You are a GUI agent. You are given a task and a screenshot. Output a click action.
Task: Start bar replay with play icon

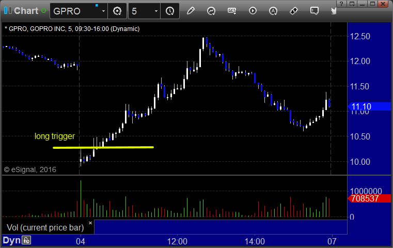point(253,11)
